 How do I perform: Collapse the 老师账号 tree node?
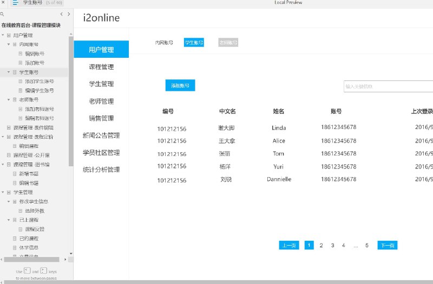[9, 100]
